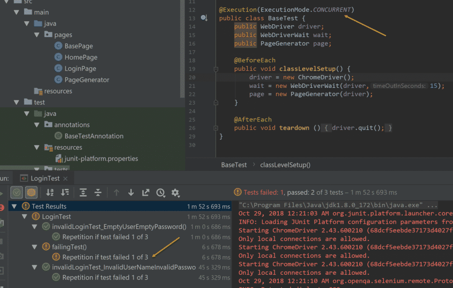The image size is (453, 288).
Task: Click run gutter icon on line 13
Action: [x=203, y=18]
